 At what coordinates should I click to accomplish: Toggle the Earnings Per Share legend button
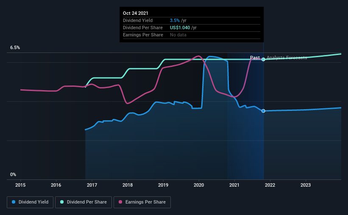pos(142,202)
